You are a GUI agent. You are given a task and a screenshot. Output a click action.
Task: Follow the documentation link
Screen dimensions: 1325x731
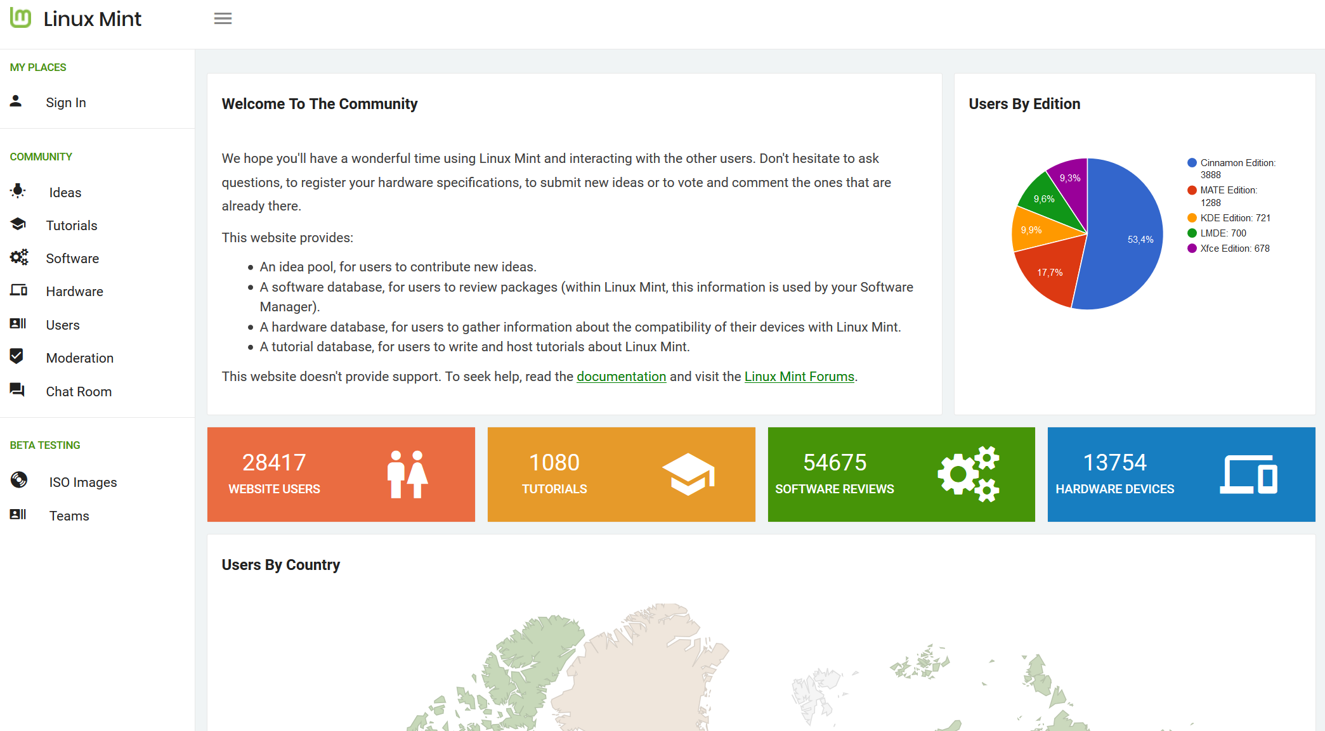[621, 377]
